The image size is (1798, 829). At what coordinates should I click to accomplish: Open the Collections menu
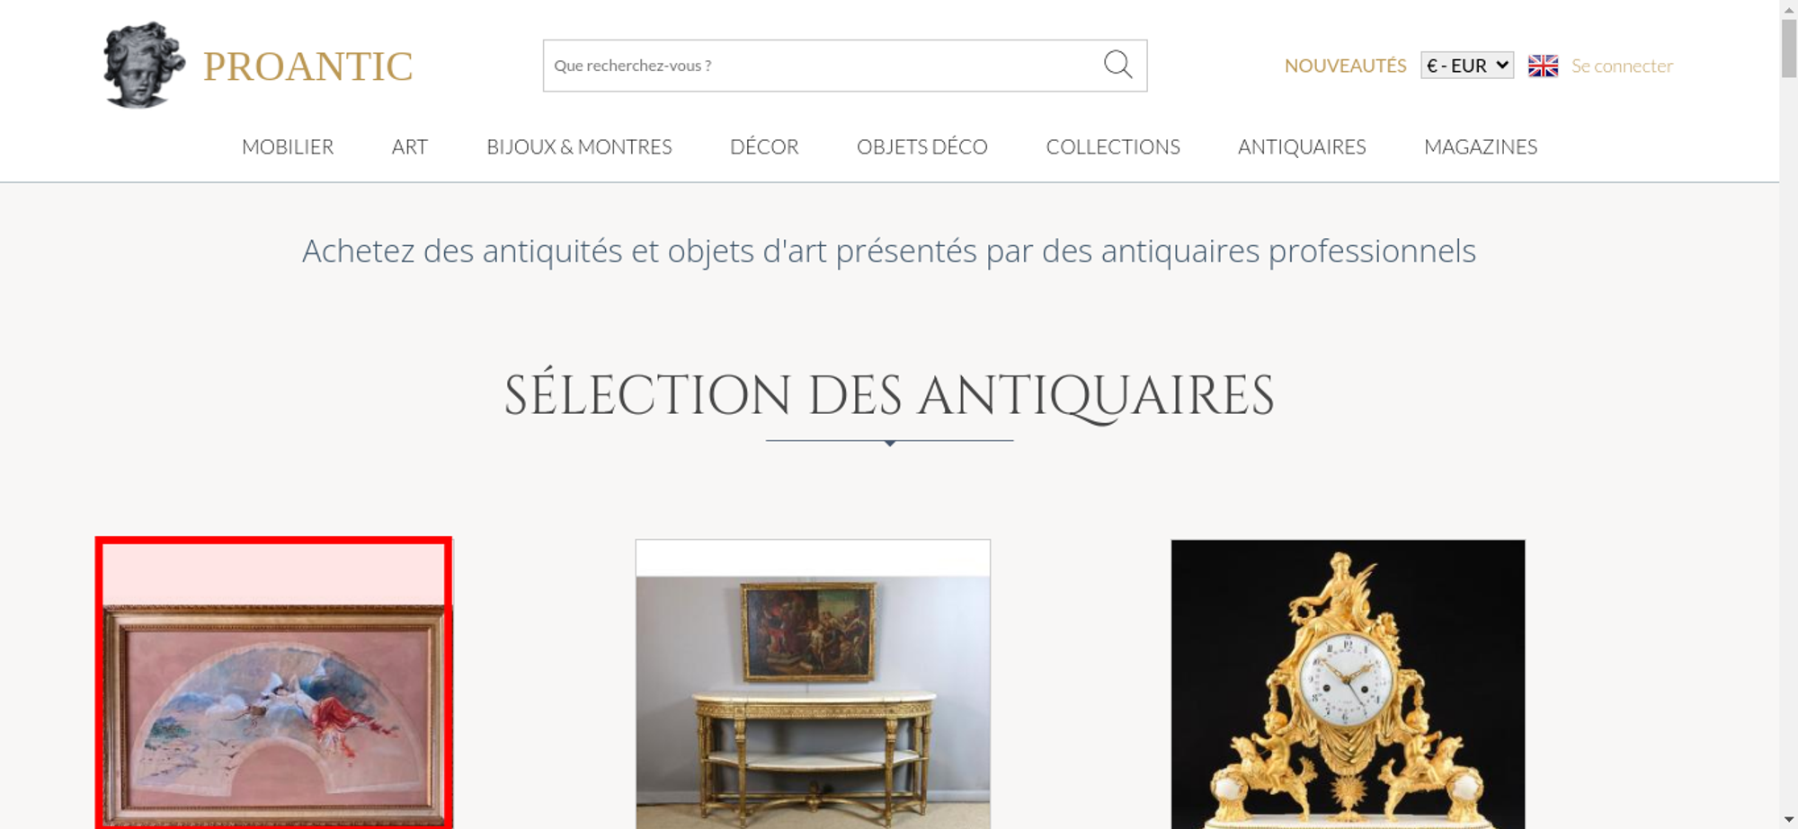(1113, 146)
